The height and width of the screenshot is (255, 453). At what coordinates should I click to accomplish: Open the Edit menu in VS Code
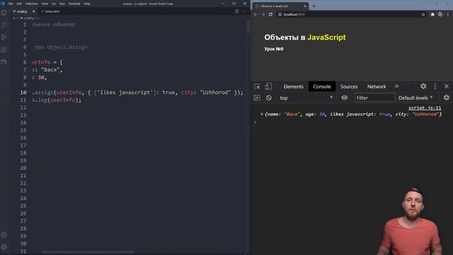[x=19, y=4]
